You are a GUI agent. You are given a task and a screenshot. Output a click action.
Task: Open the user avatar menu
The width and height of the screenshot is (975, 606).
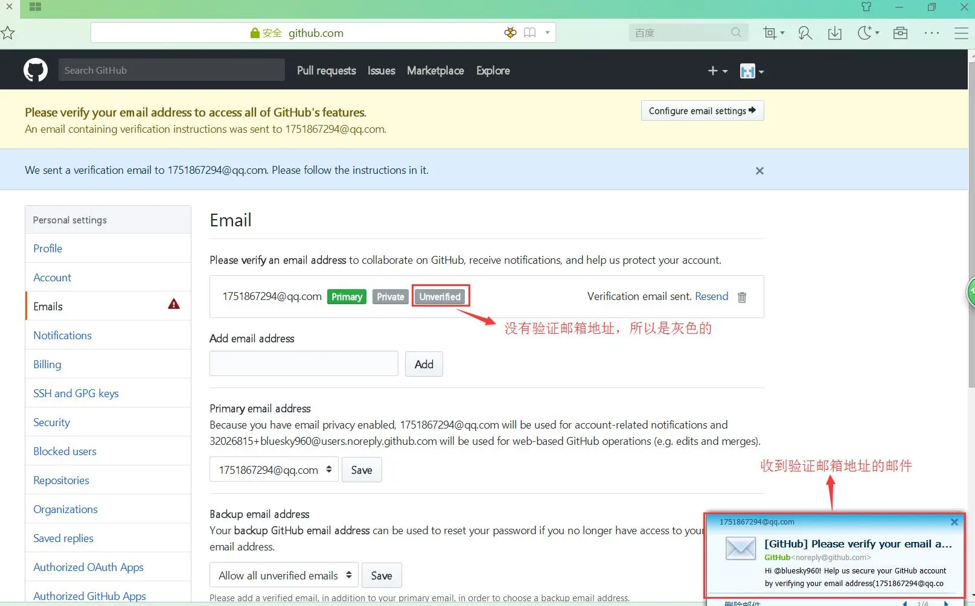coord(752,71)
